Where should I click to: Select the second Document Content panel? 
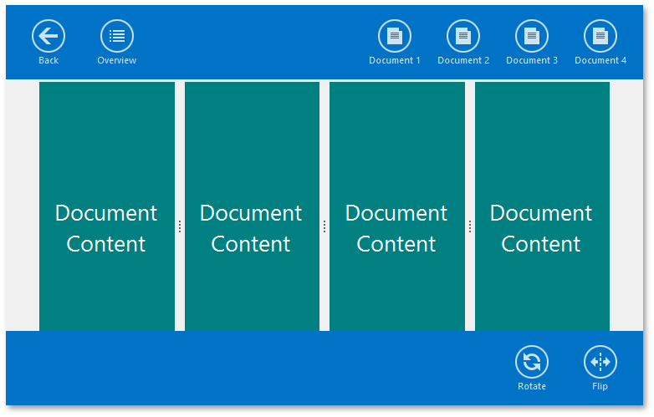click(252, 206)
